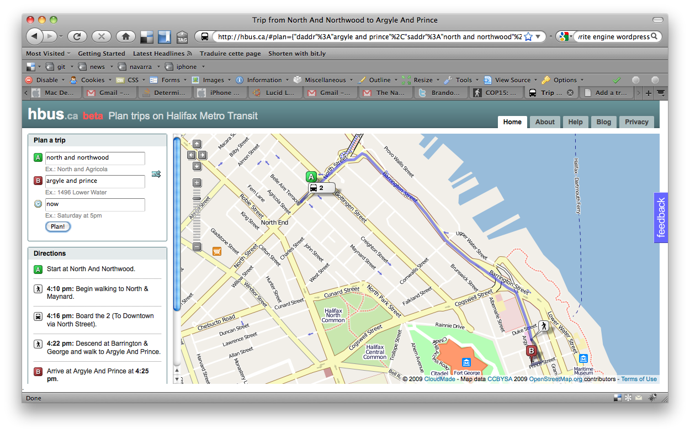
Task: Open the Disable developer menu
Action: click(x=45, y=80)
